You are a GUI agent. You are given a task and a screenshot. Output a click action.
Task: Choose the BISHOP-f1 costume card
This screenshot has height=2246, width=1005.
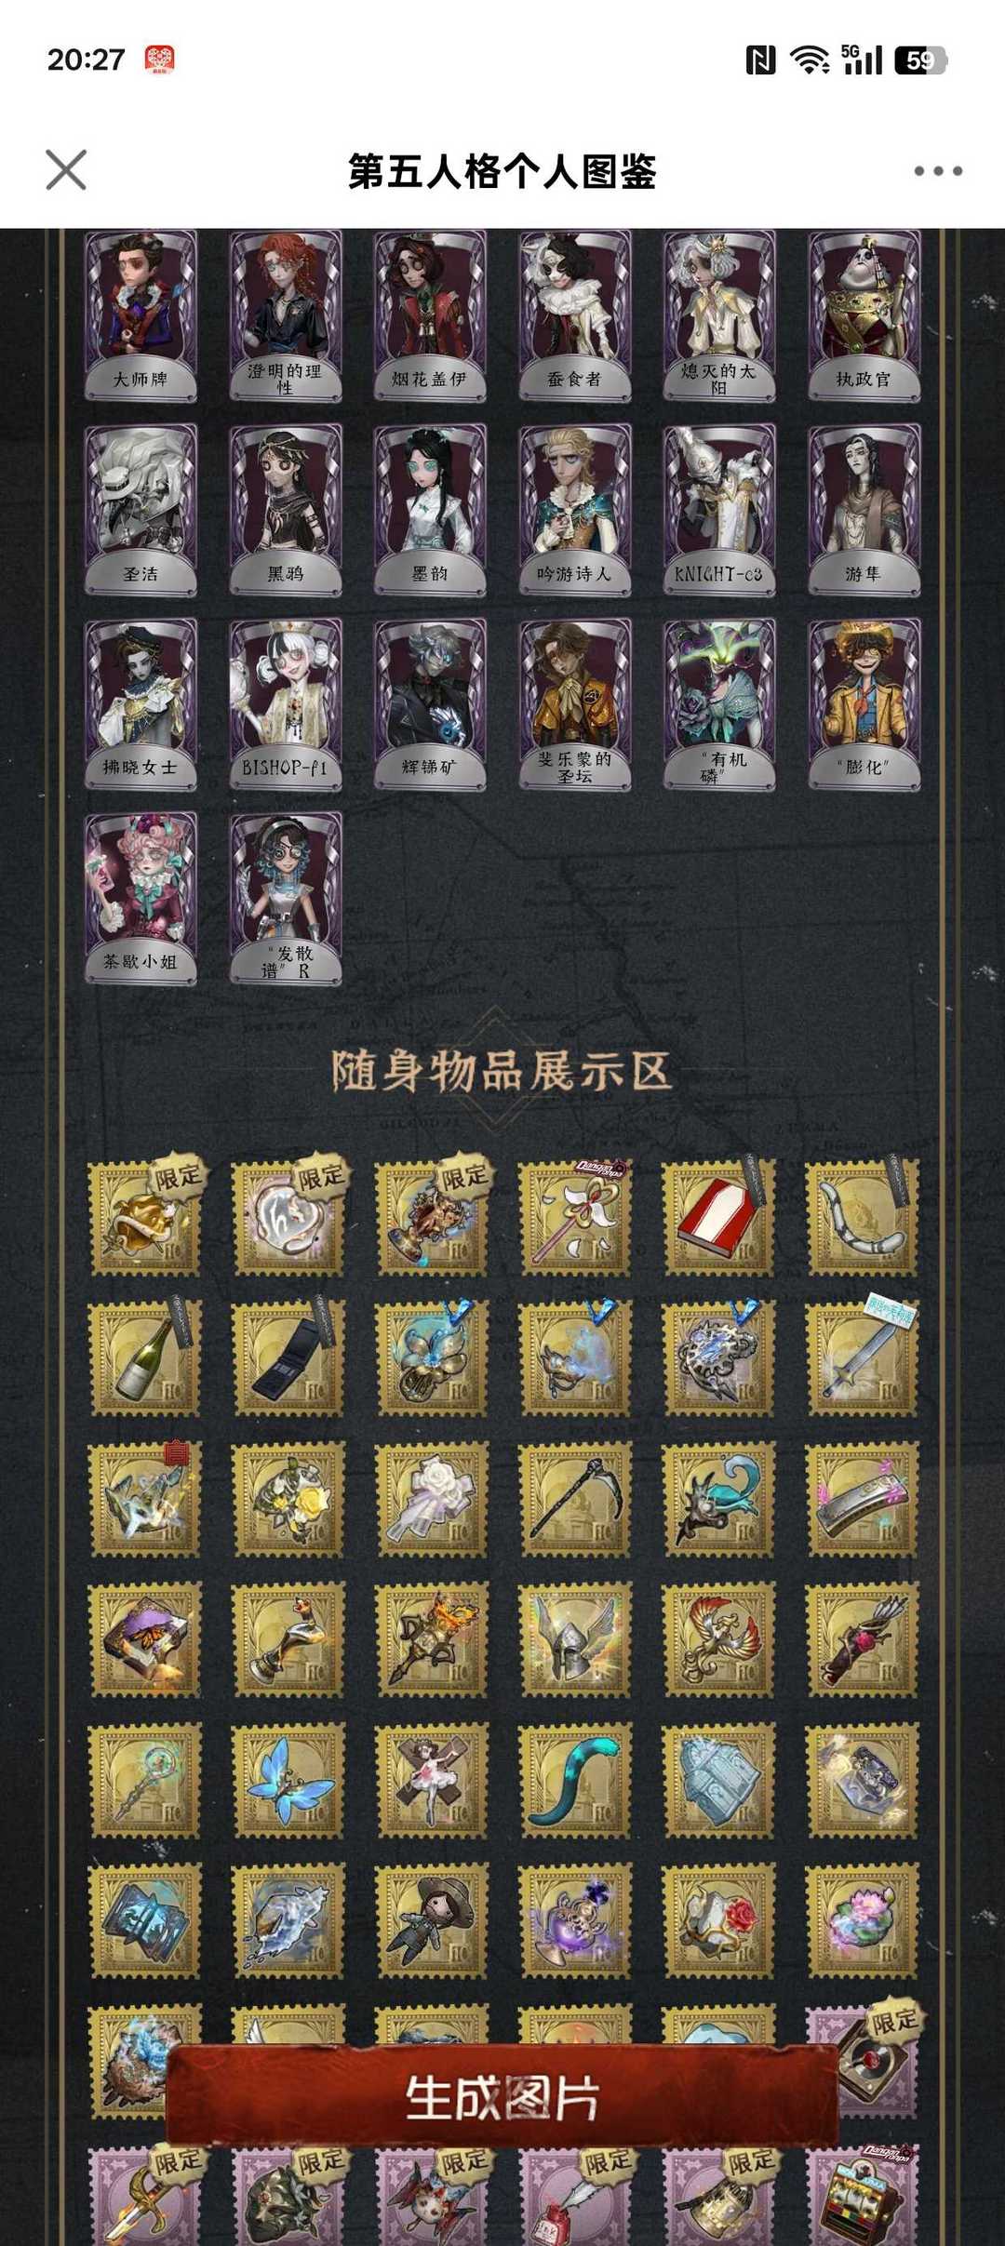[x=286, y=704]
